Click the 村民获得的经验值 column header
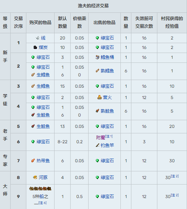Viewport: 187px width, 209px height. coord(172,22)
